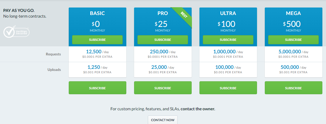The width and height of the screenshot is (326, 124).
Task: Click the Uploads row label
Action: pos(54,70)
